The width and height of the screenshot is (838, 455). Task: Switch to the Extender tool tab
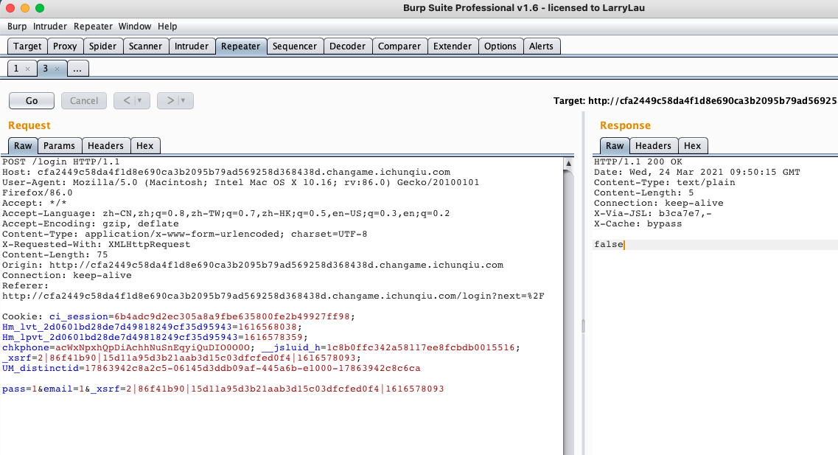pos(452,46)
